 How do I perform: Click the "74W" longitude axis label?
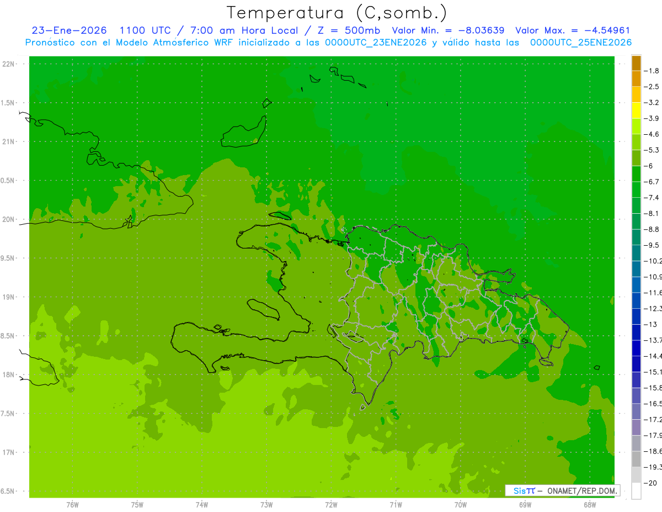(202, 505)
